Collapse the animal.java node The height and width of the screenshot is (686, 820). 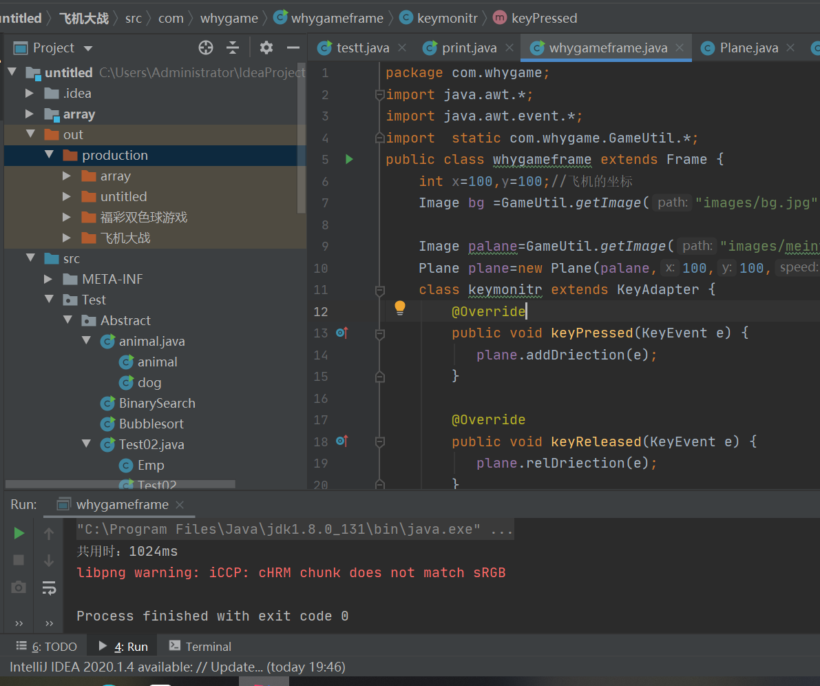(87, 341)
